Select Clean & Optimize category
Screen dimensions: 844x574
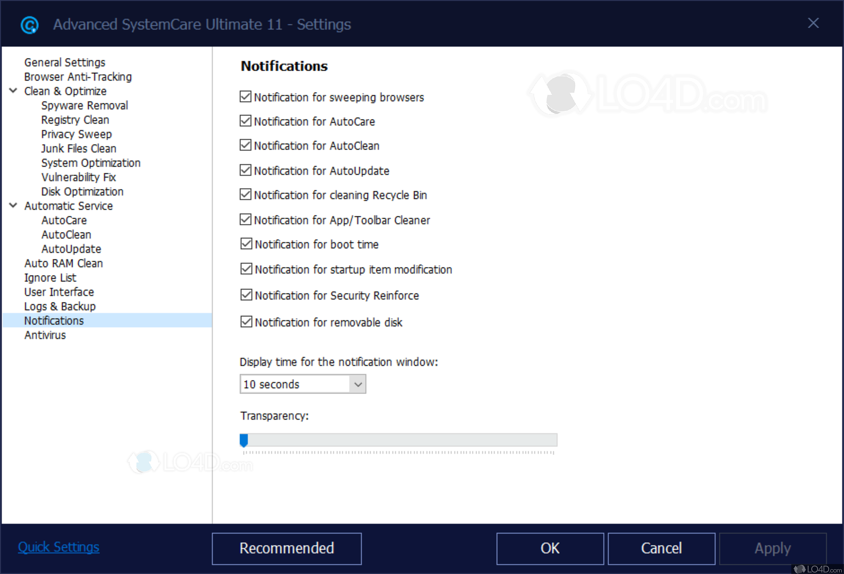[65, 91]
